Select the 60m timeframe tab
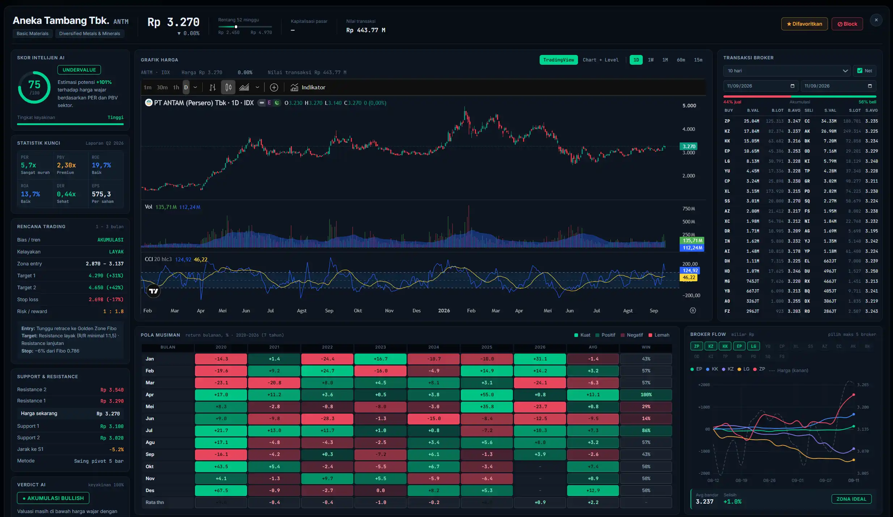 (x=681, y=60)
